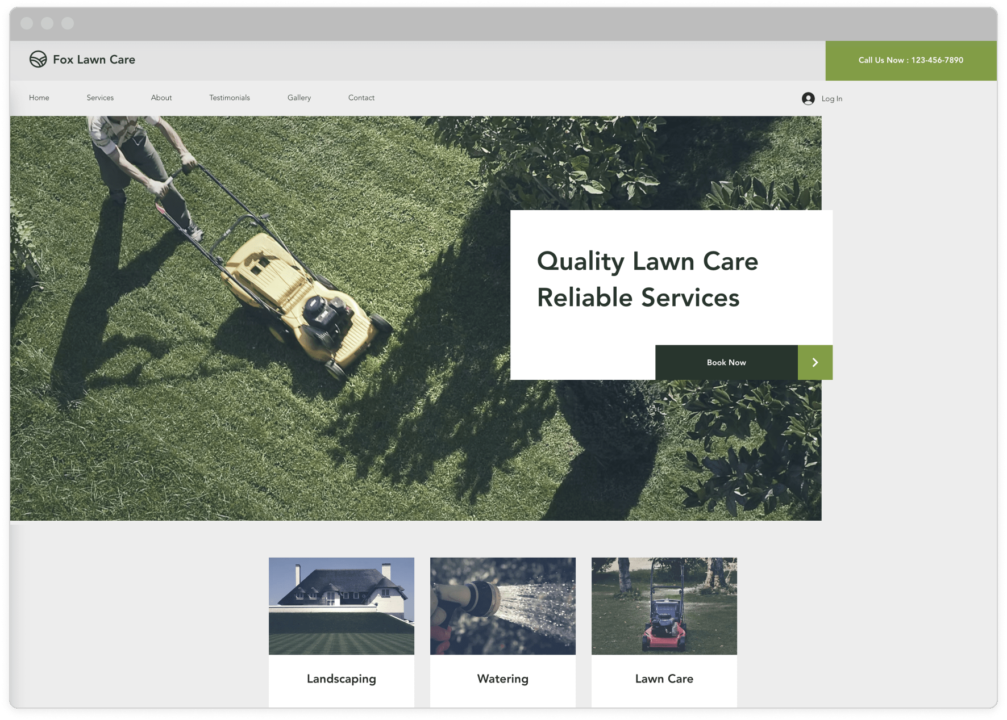Select the Landscaping house photo thumbnail
Viewport: 1007px width, 720px height.
pos(341,606)
